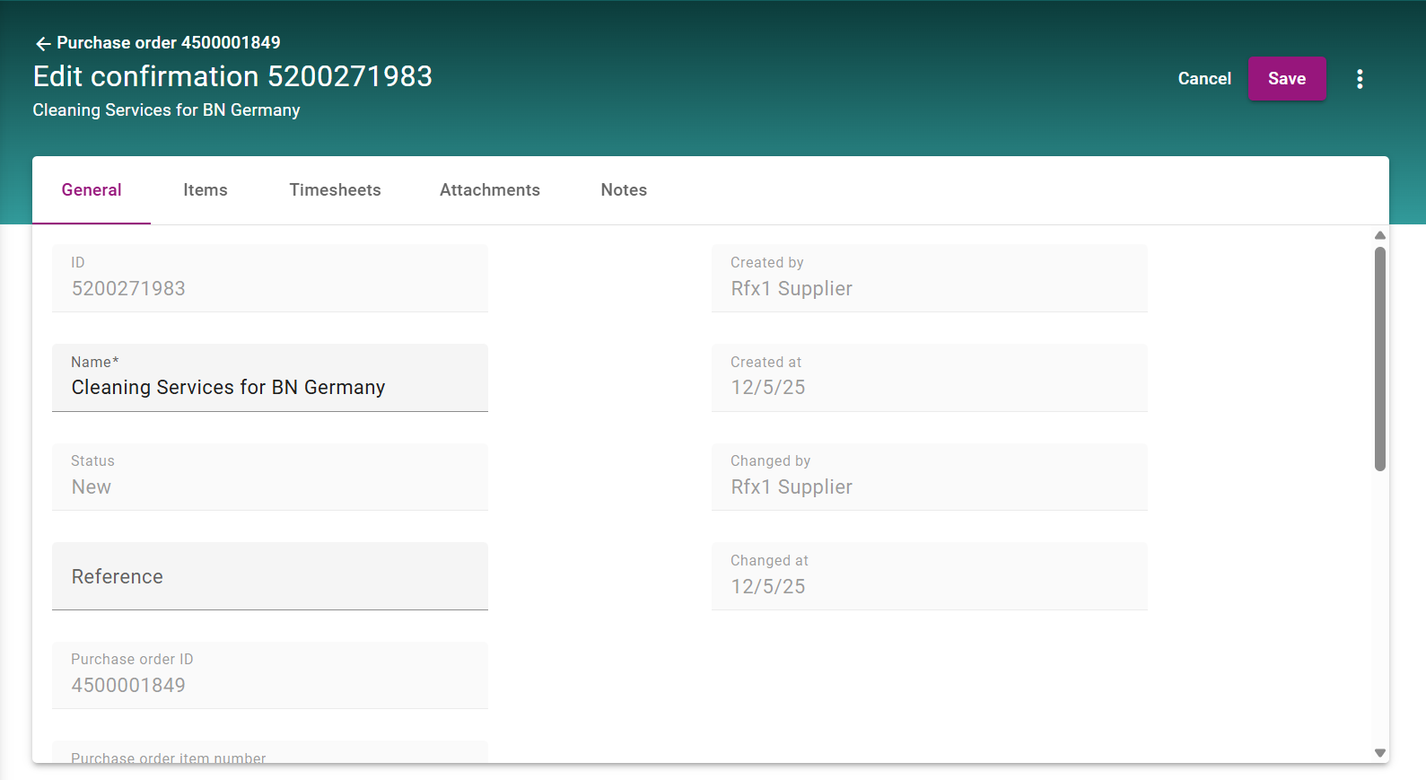Viewport: 1426px width, 780px height.
Task: Open the three-dot more options menu
Action: pyautogui.click(x=1360, y=79)
